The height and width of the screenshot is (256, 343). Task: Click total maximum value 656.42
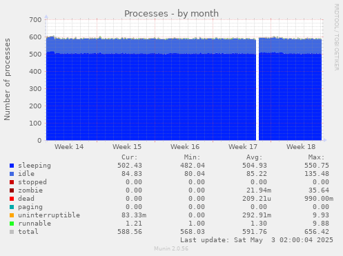[x=317, y=232]
